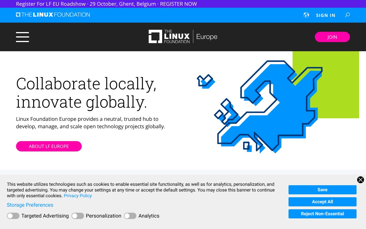This screenshot has width=366, height=229.
Task: Turn on the Analytics toggle
Action: [130, 216]
